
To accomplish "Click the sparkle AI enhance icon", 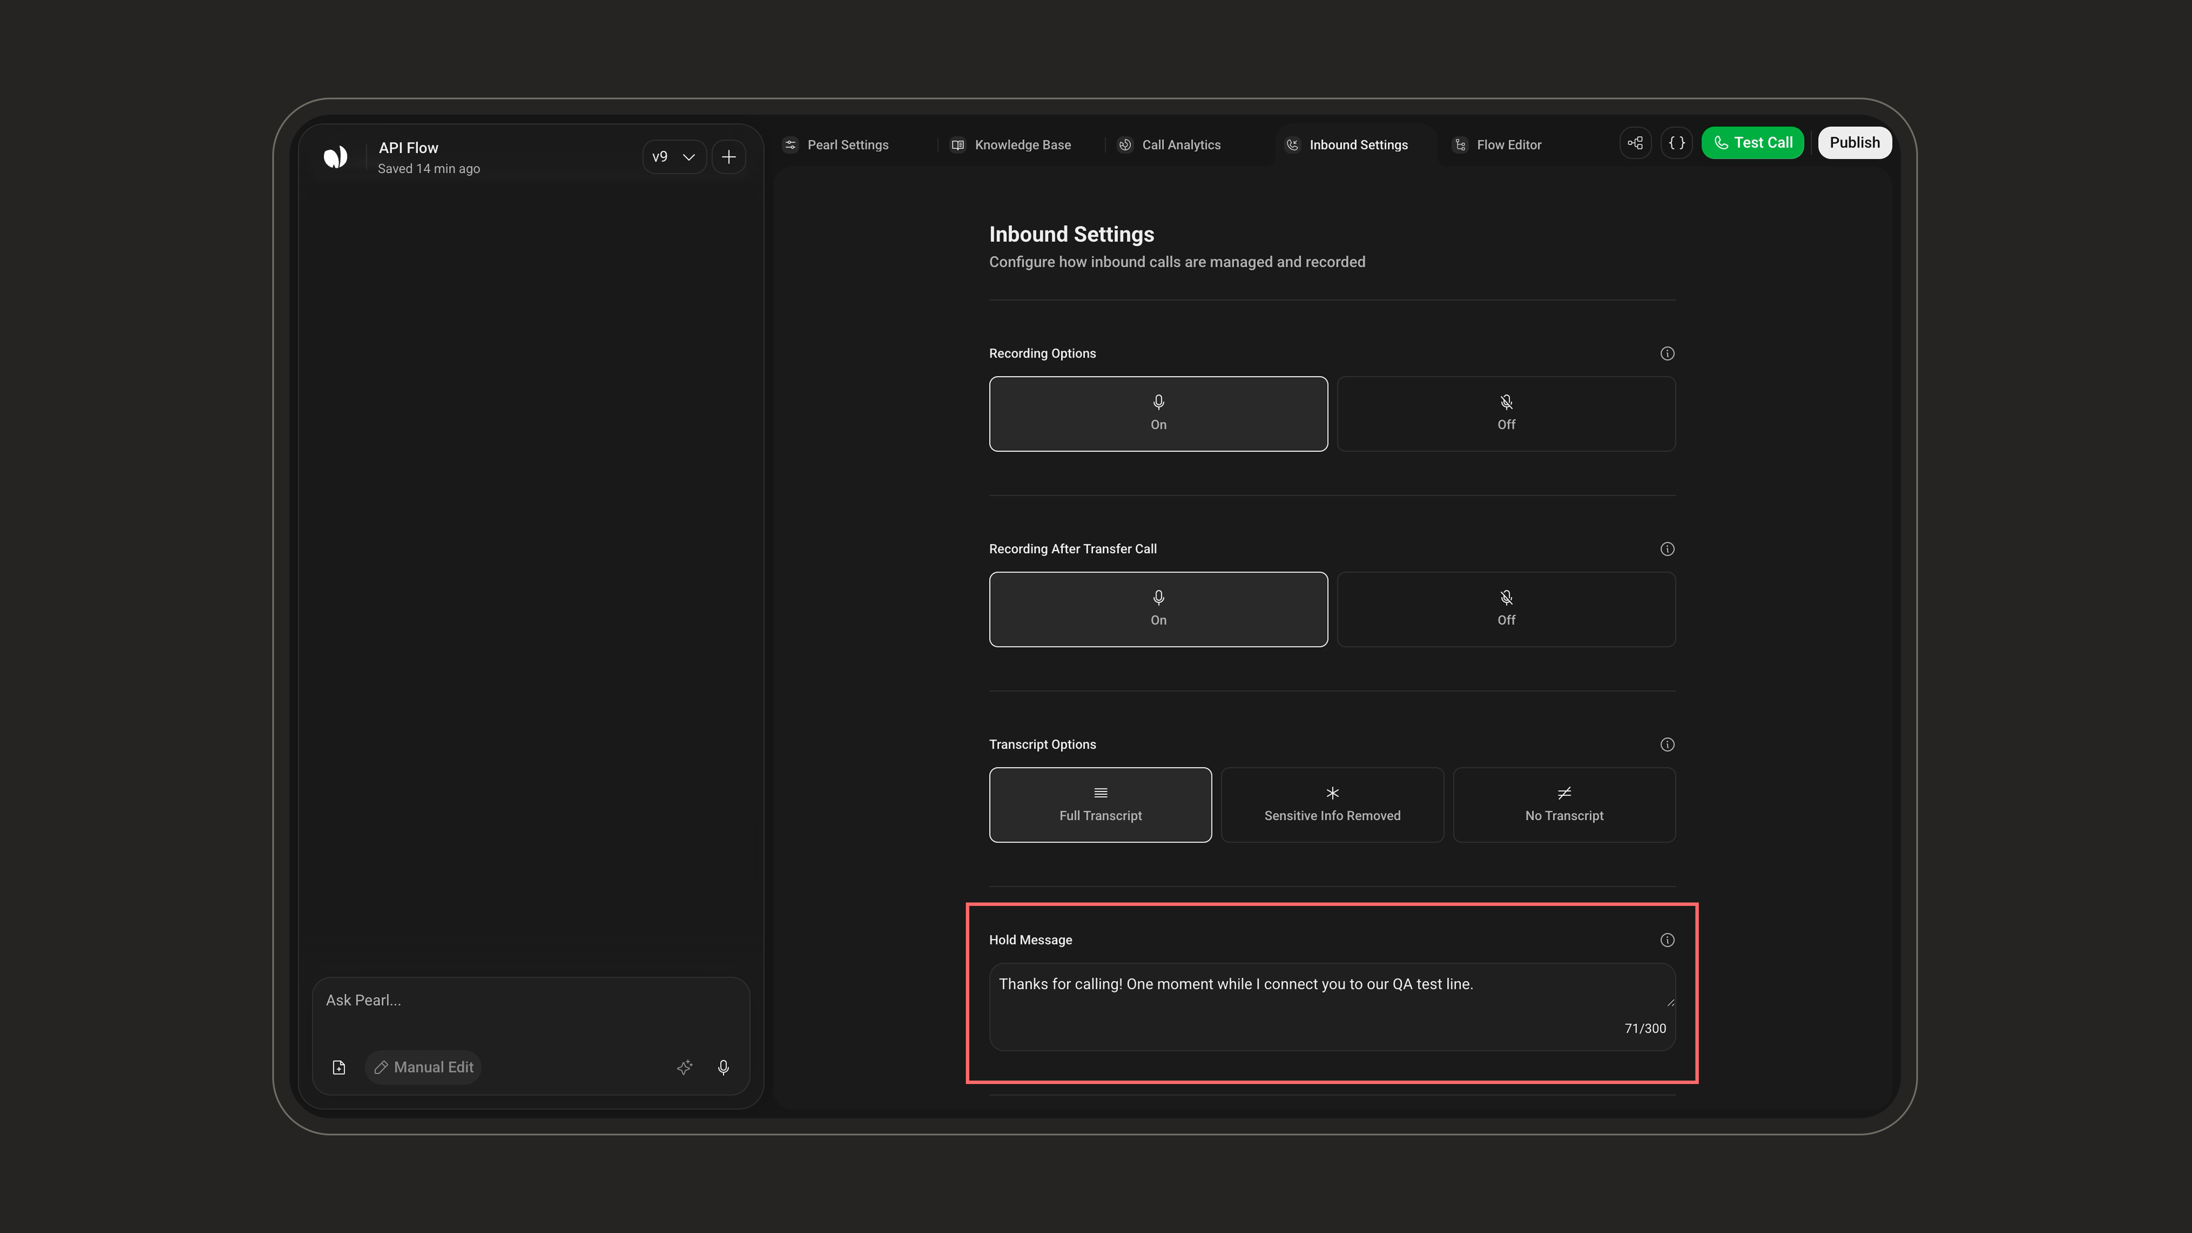I will coord(684,1067).
